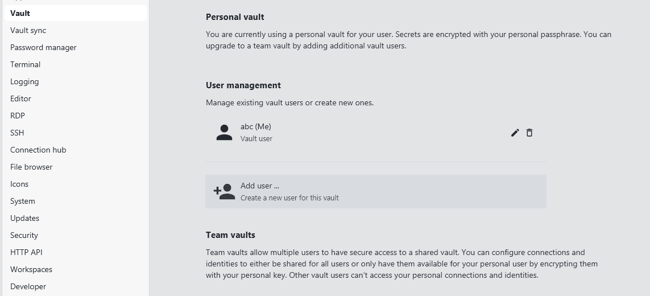Open File browser settings

(31, 167)
